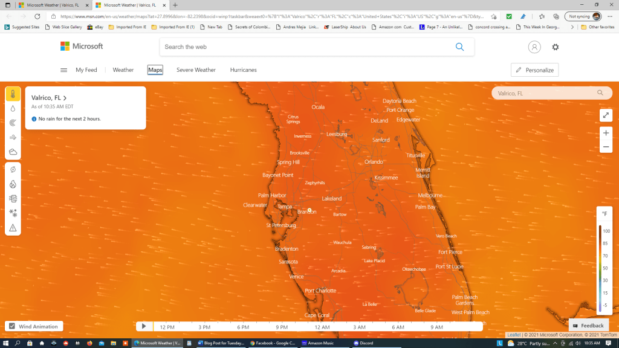The image size is (619, 348).
Task: Toggle the Wind Animation checkbox
Action: (x=11, y=326)
